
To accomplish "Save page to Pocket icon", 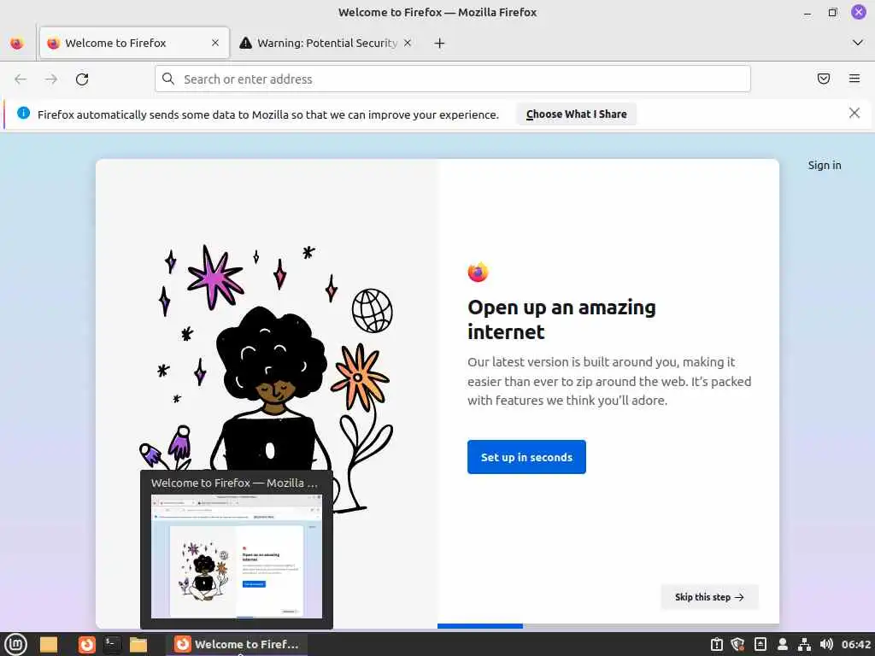I will point(824,79).
